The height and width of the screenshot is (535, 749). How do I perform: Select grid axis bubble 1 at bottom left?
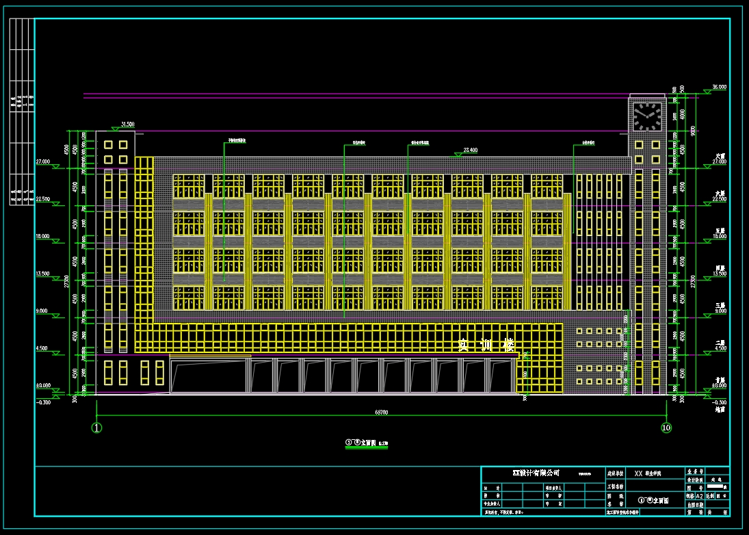pyautogui.click(x=96, y=428)
